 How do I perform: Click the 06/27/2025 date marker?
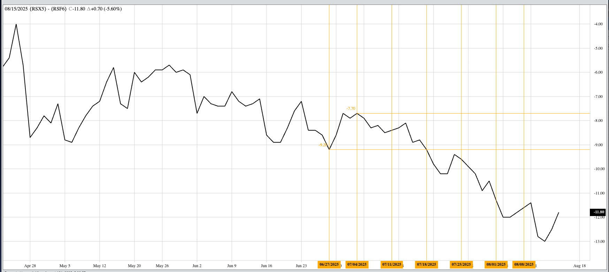tap(329, 264)
